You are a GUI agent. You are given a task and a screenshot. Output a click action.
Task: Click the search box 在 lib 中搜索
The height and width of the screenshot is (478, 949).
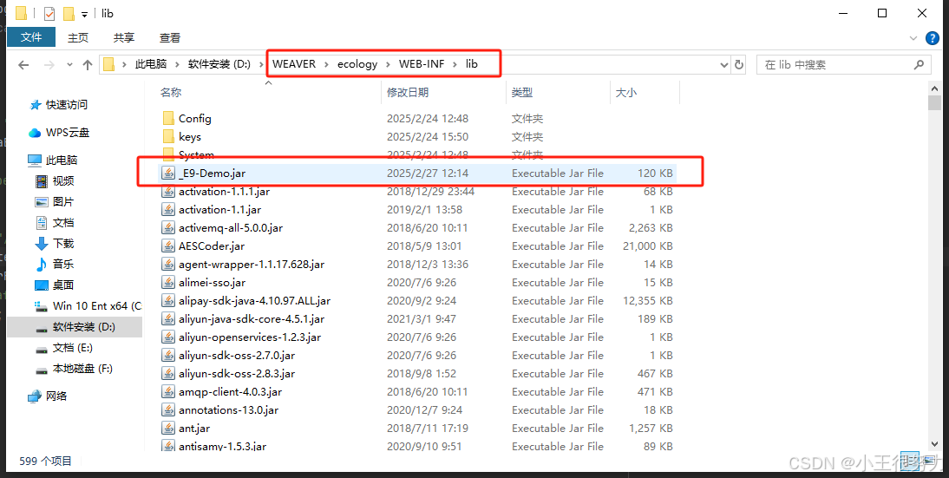pos(843,65)
